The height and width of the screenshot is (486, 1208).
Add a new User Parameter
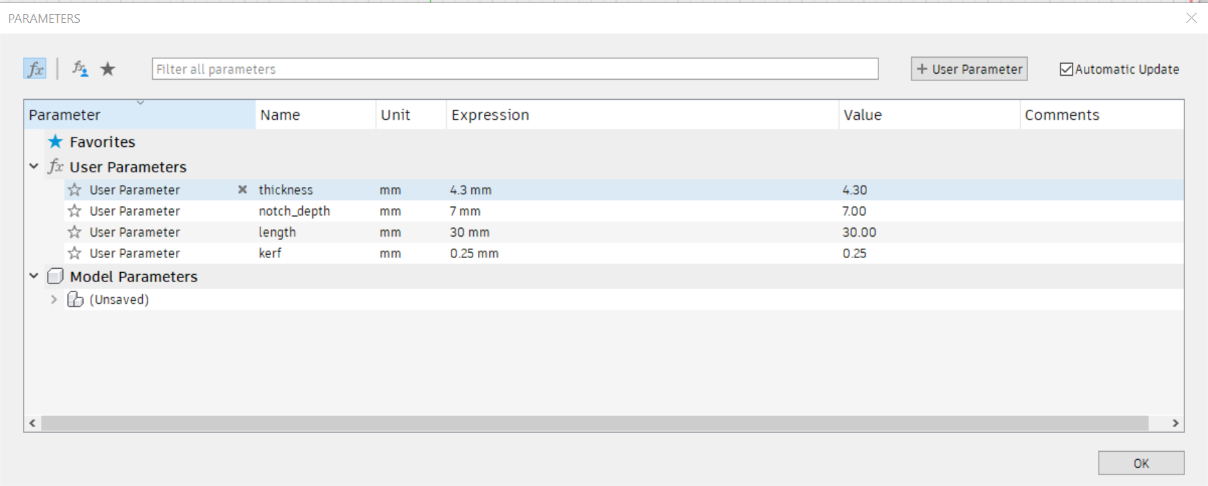968,69
